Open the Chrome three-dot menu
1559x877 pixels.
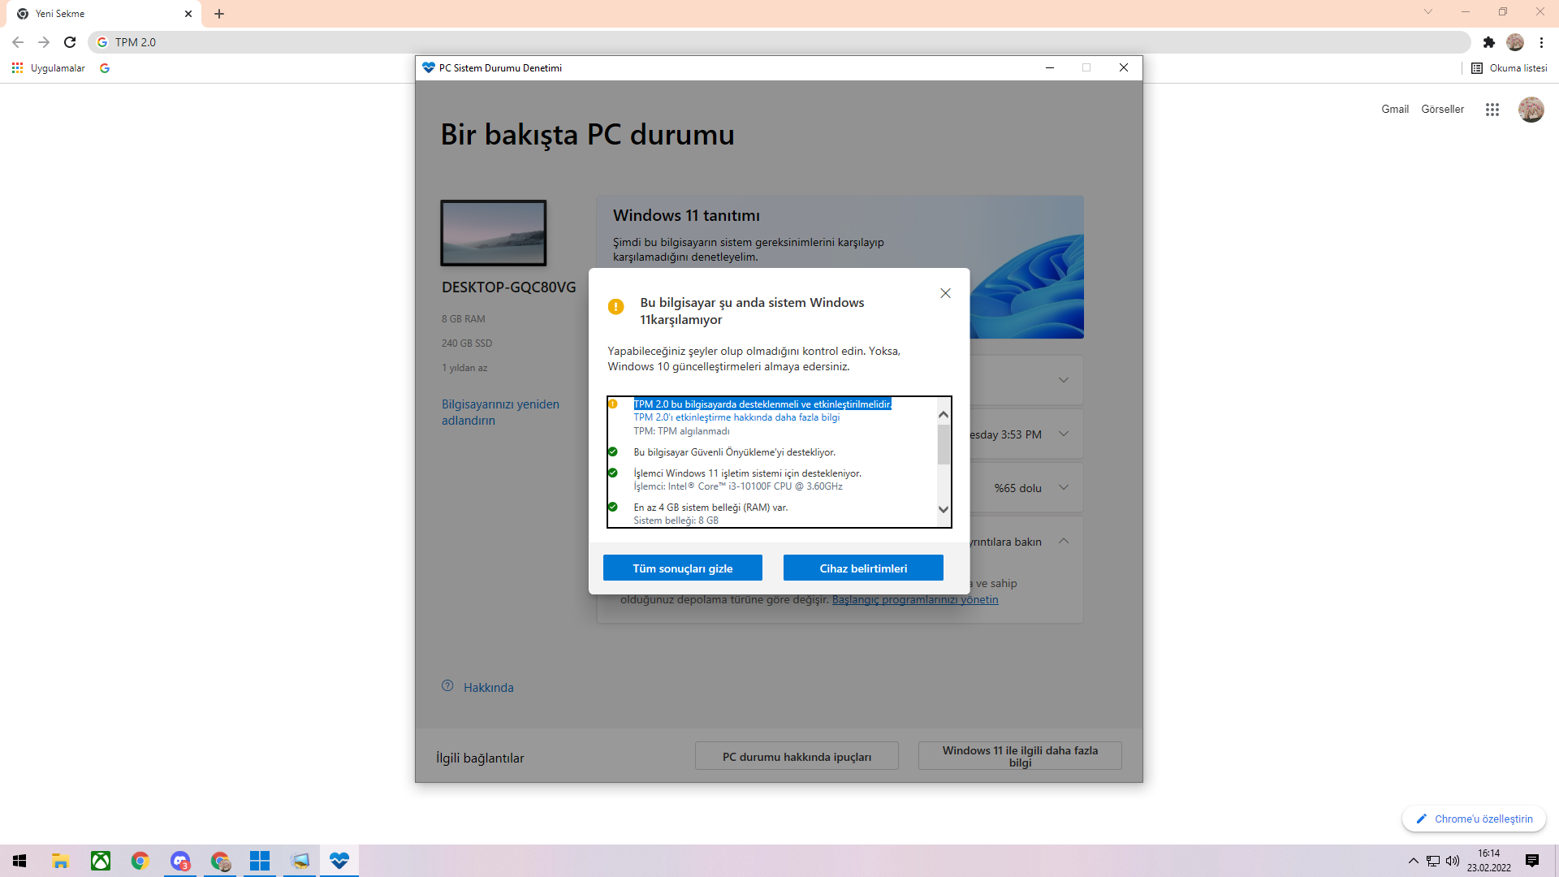coord(1541,42)
